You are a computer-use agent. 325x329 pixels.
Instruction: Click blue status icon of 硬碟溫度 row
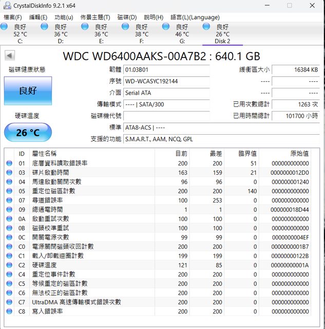[x=9, y=265]
